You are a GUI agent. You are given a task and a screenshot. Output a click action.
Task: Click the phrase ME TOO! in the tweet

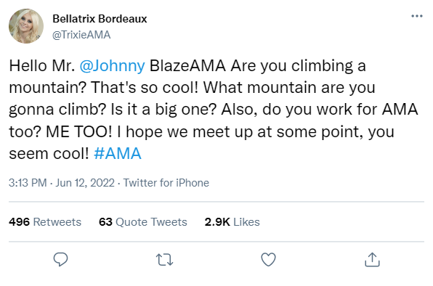[x=79, y=131]
